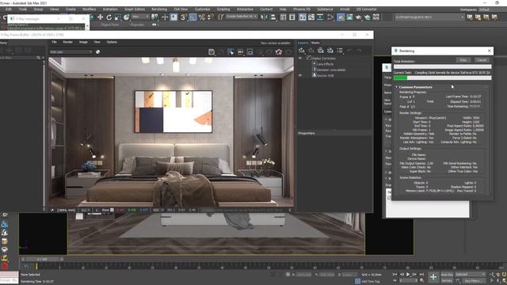The width and height of the screenshot is (507, 285).
Task: Switch to the Stats tab in frame buffer
Action: click(x=315, y=43)
